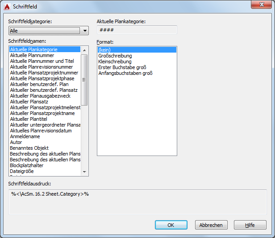The height and width of the screenshot is (238, 275).
Task: Click the Schriftfeldausdruck expression box
Action: [137, 201]
